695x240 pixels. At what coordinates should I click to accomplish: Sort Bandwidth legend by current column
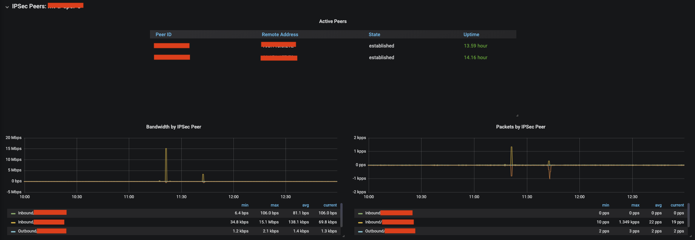click(x=330, y=205)
